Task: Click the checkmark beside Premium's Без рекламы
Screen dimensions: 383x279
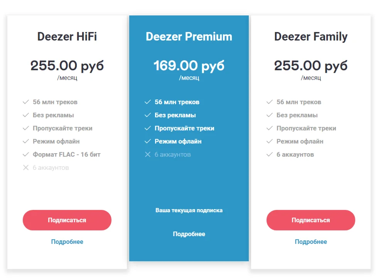Action: 147,115
